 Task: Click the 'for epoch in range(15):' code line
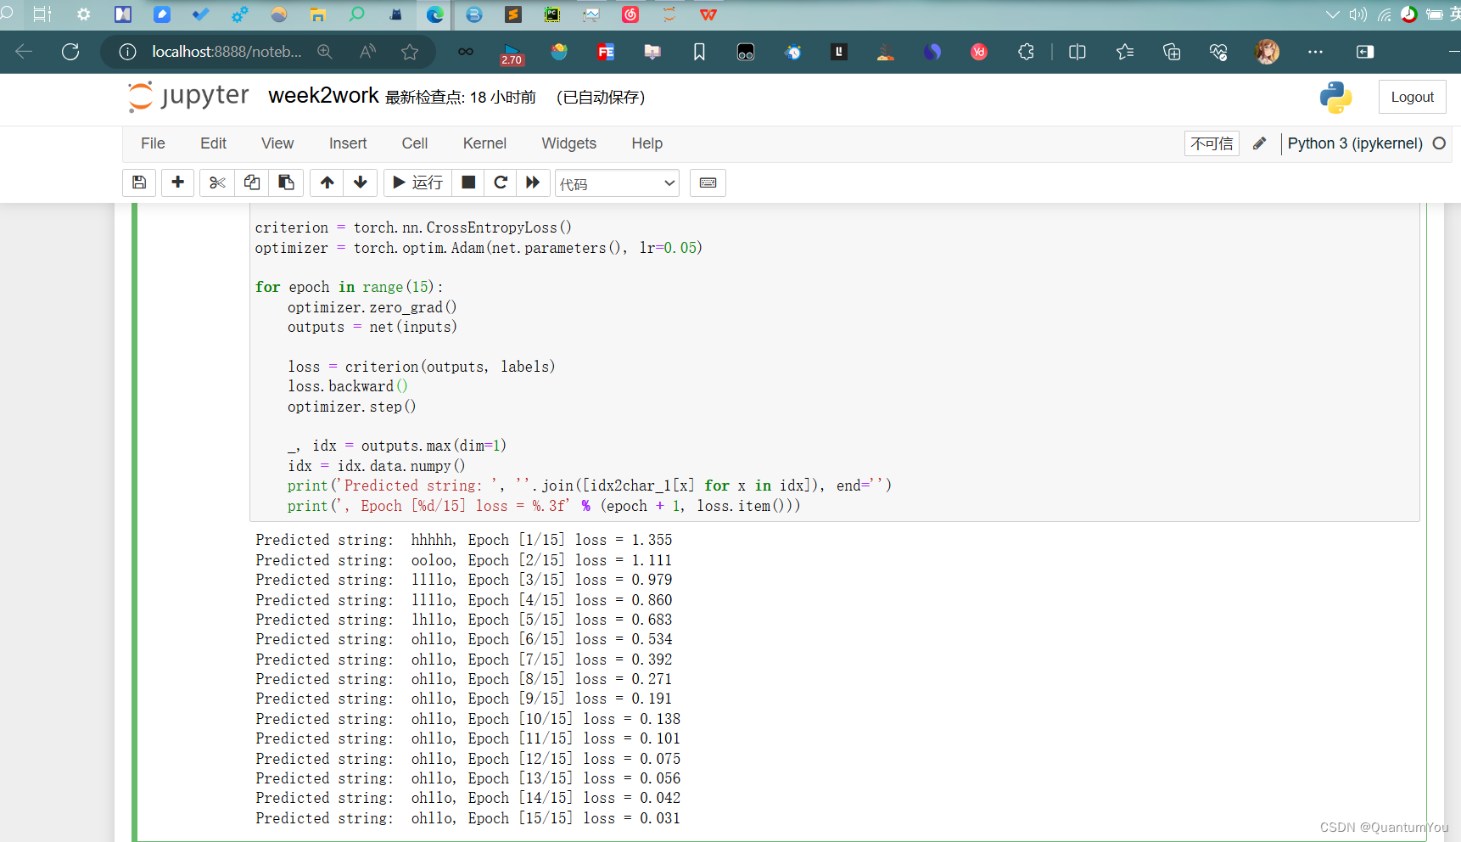349,287
